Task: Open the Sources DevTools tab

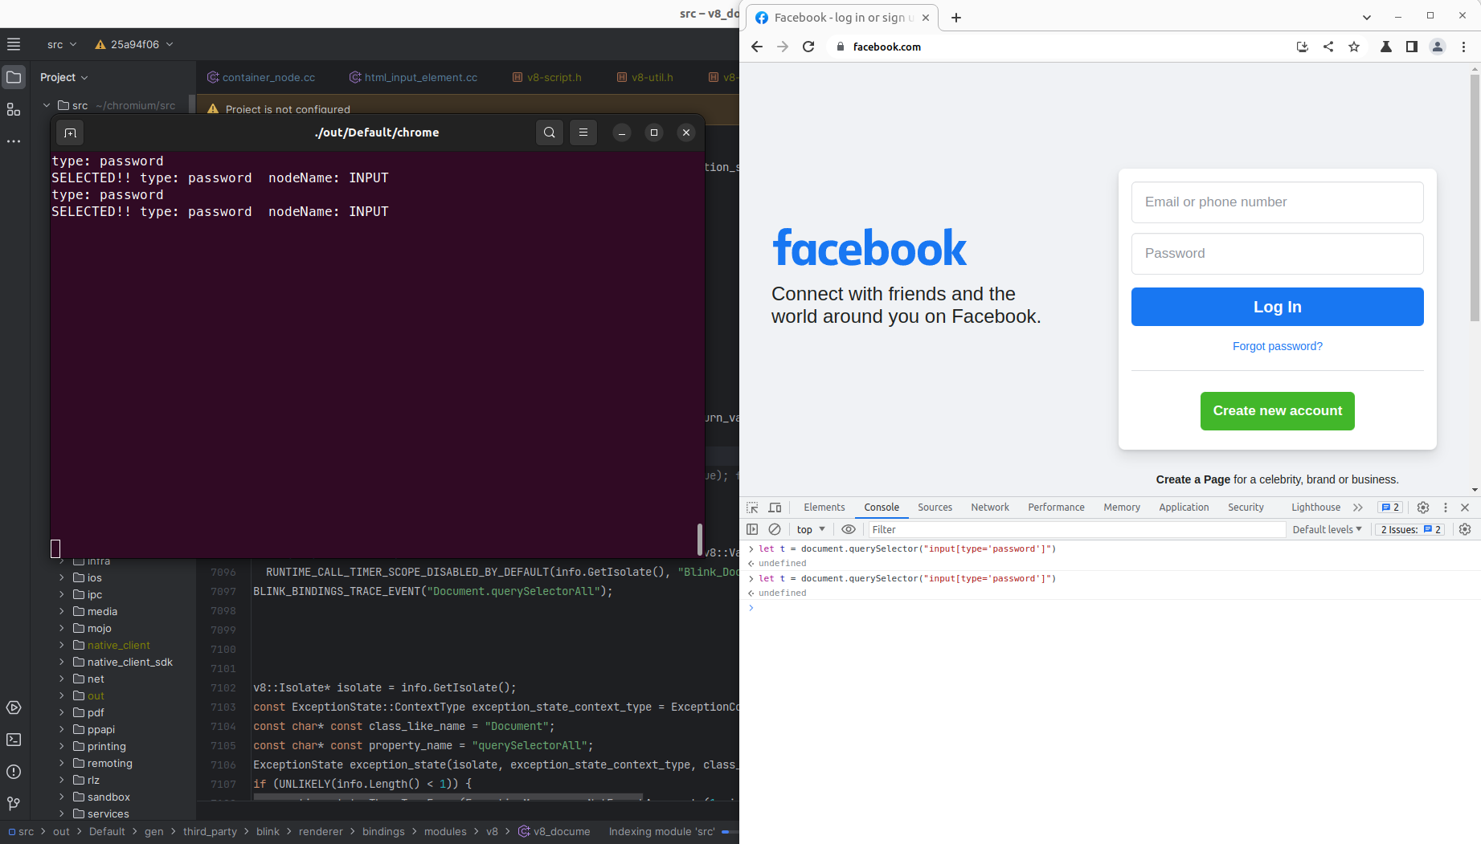Action: [935, 508]
